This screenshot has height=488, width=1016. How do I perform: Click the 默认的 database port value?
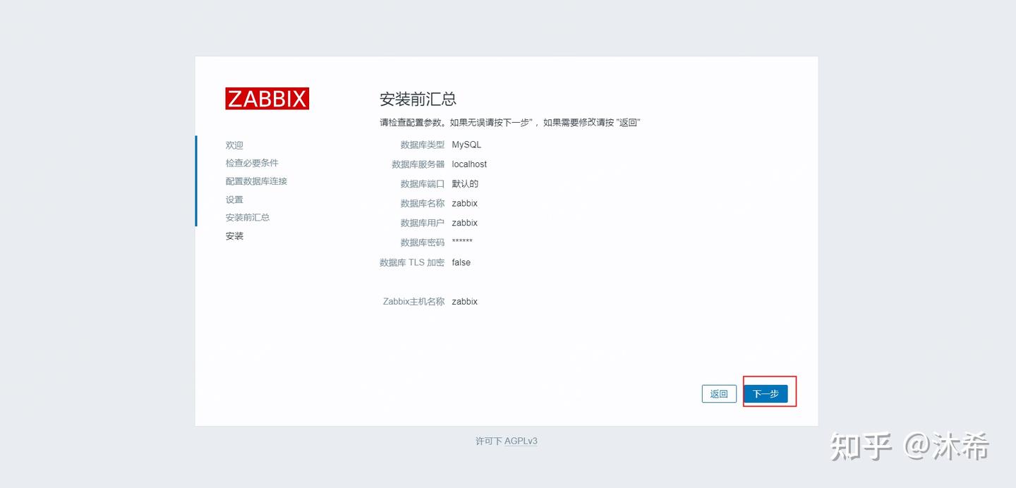[466, 183]
